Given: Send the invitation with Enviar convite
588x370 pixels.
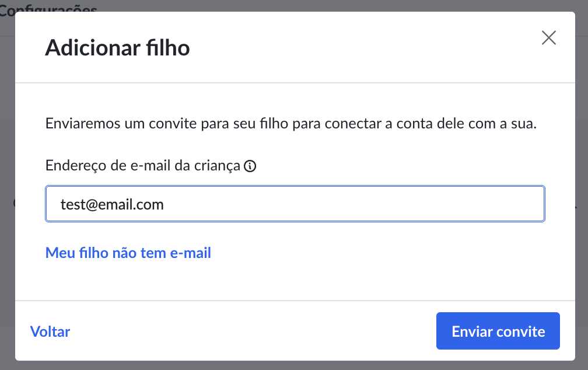Looking at the screenshot, I should point(498,331).
